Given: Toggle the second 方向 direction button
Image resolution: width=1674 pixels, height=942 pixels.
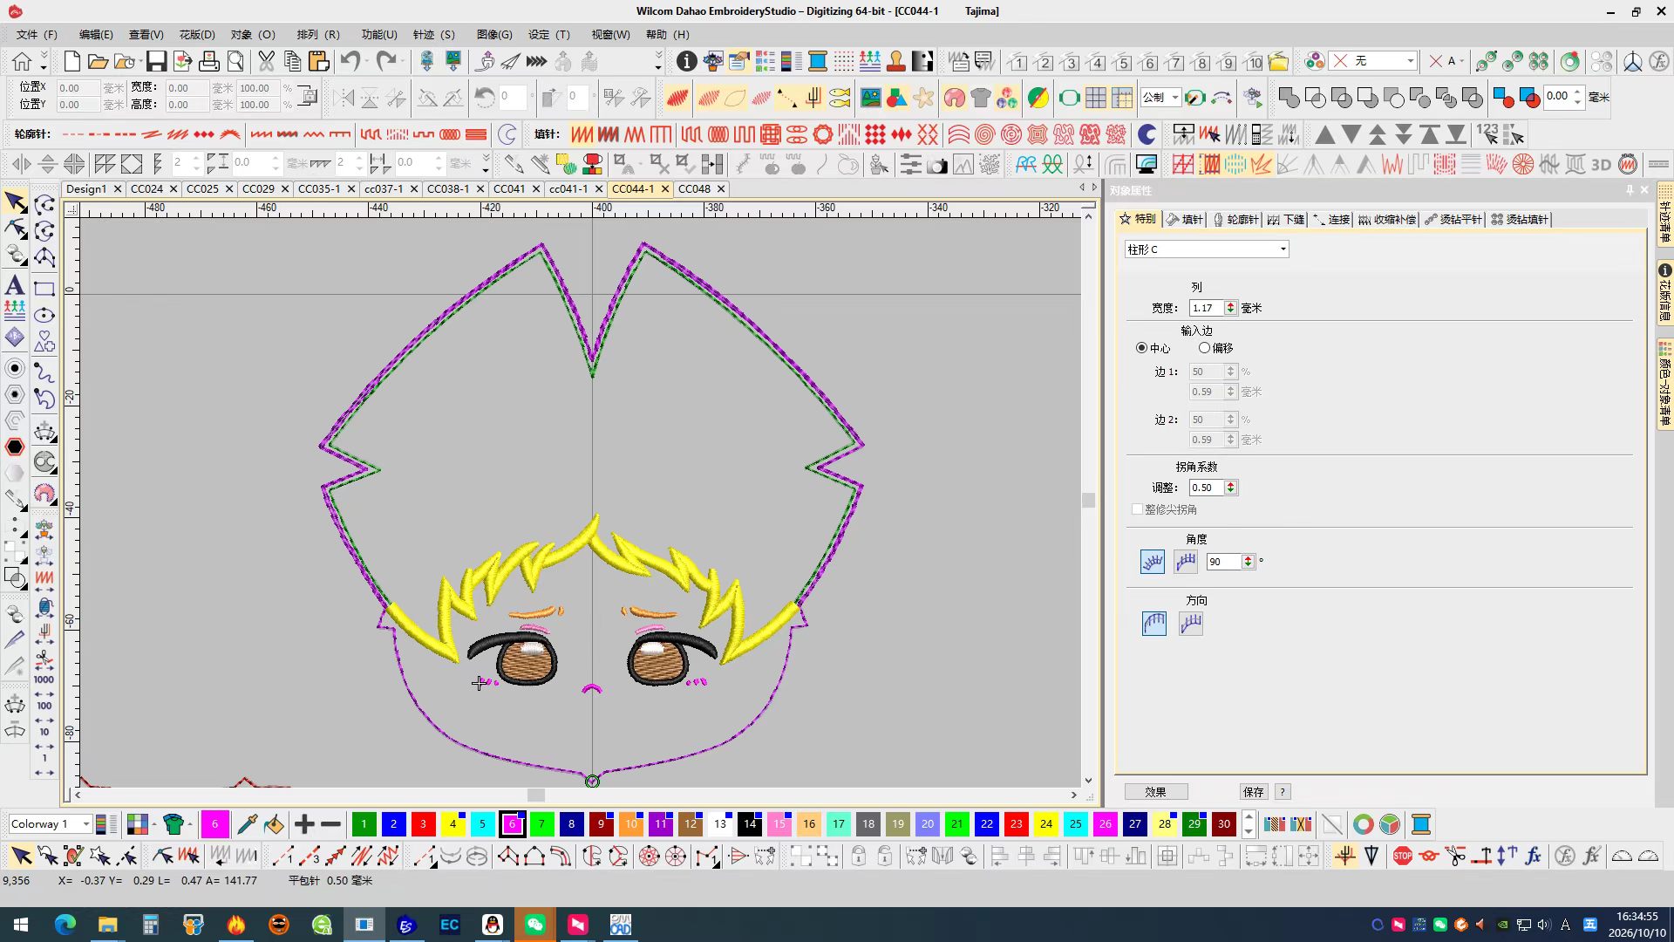Looking at the screenshot, I should [1191, 623].
